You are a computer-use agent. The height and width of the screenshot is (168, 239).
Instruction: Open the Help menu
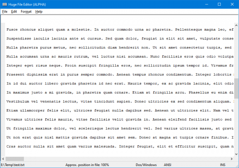pos(39,12)
